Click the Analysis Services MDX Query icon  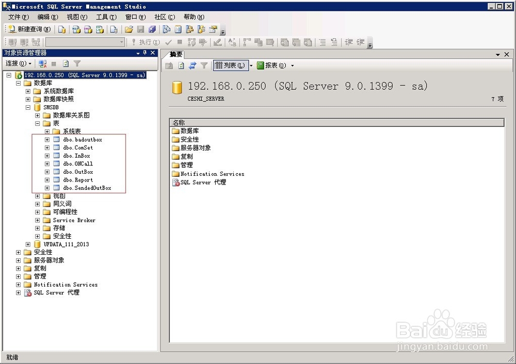[76, 29]
